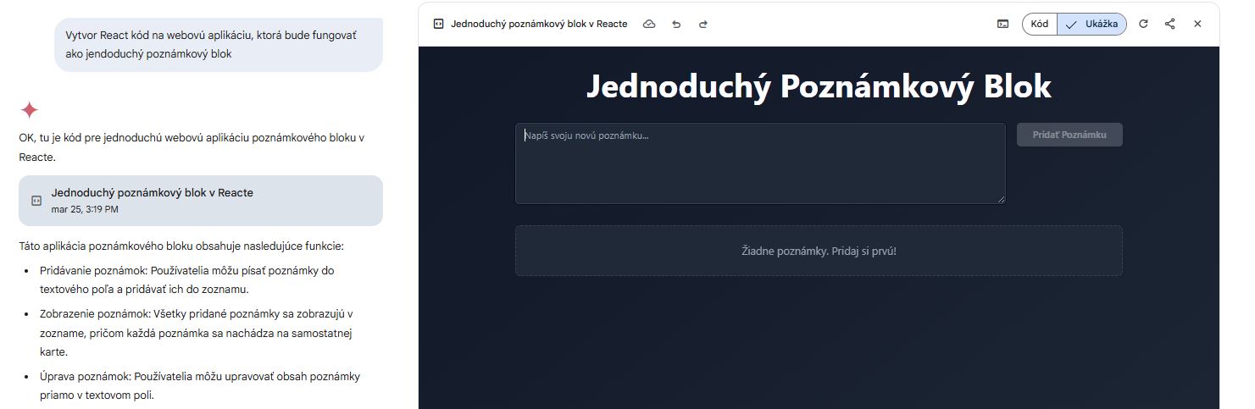Click the user prompt message bubble
The width and height of the screenshot is (1255, 409).
(x=219, y=44)
